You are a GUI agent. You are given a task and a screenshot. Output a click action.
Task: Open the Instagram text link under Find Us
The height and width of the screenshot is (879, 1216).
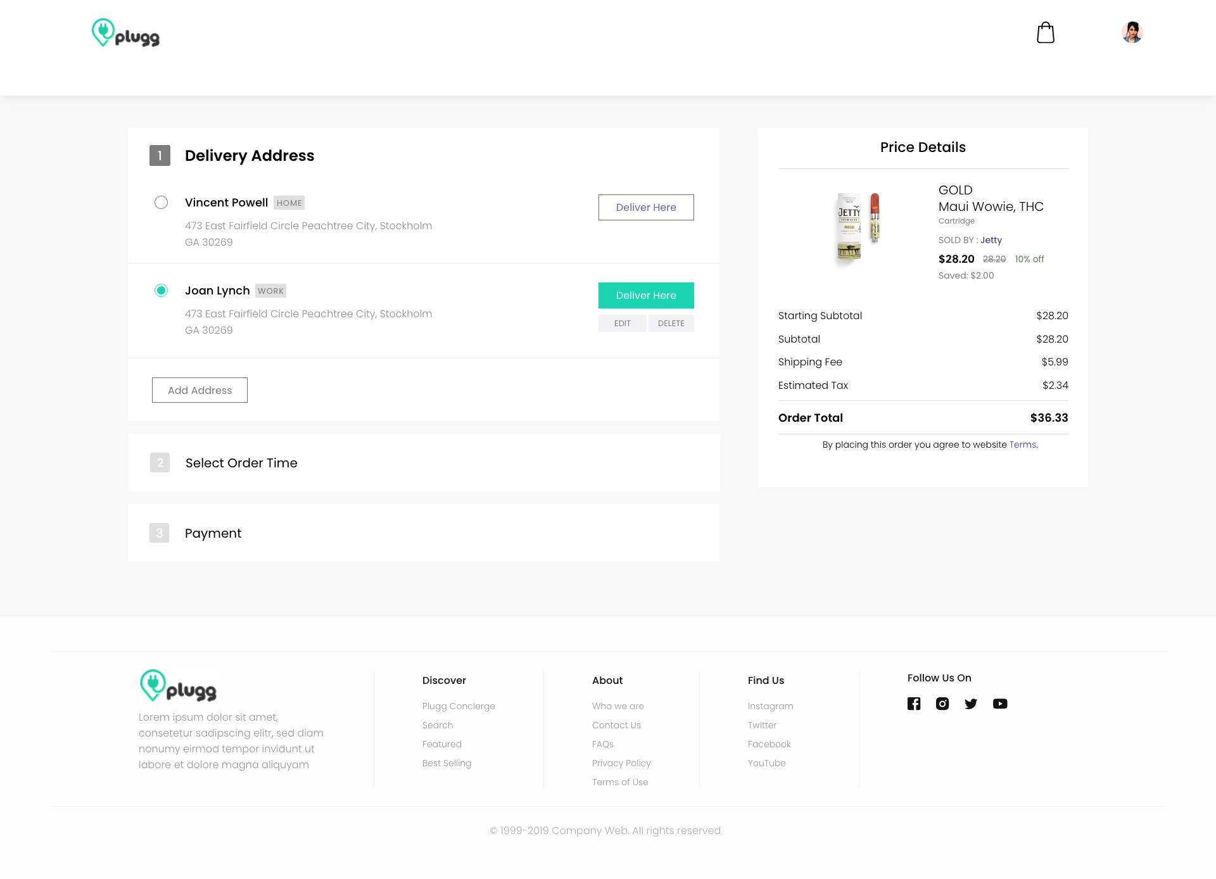pyautogui.click(x=770, y=706)
